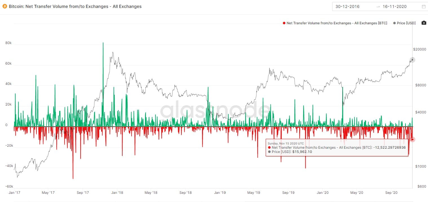Click the price endpoint dot at right edge
The height and width of the screenshot is (202, 428).
(412, 60)
